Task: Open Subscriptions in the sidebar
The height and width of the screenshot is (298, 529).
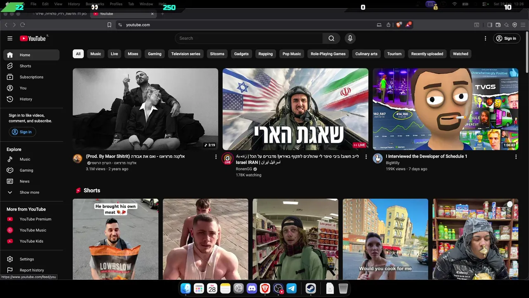Action: pos(31,77)
